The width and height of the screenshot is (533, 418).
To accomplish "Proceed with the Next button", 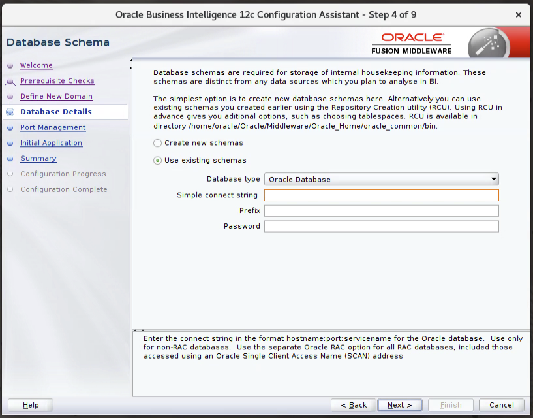I will pos(400,405).
